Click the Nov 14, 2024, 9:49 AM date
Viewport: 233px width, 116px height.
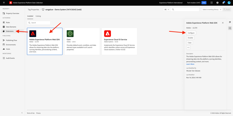[194, 78]
